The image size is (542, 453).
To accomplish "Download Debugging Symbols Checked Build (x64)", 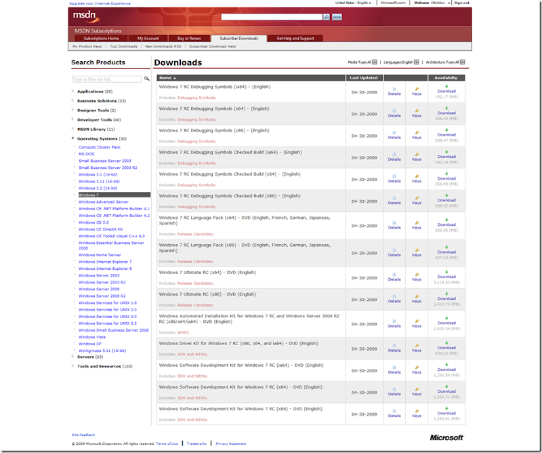I will point(446,176).
